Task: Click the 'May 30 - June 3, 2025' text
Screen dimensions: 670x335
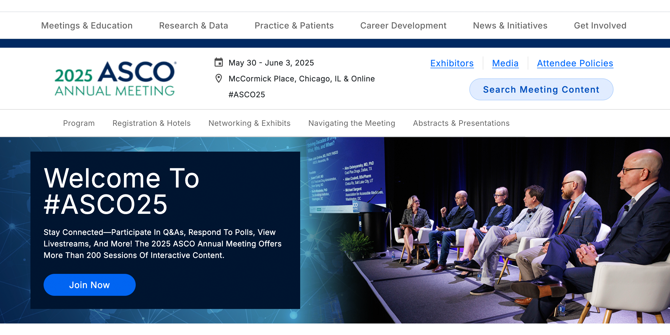Action: tap(271, 63)
